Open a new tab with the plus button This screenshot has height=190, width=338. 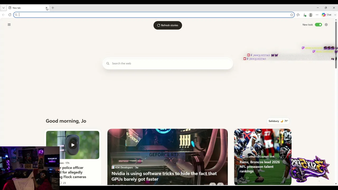click(x=53, y=8)
